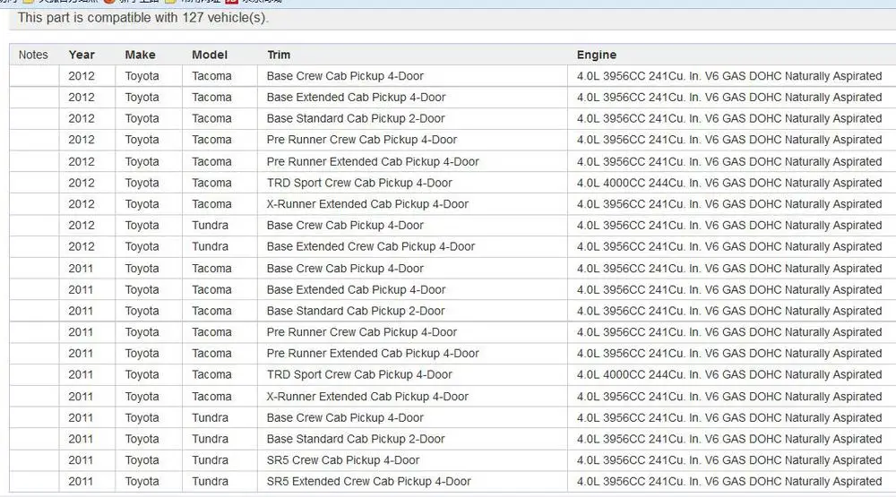Click the engine cell of the 2011 Tundra Base Standard Cab row
Viewport: 896px width, 497px height.
click(x=729, y=439)
